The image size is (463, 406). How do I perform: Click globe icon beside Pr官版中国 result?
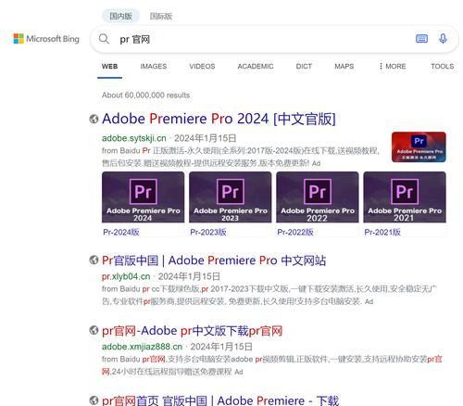94,260
